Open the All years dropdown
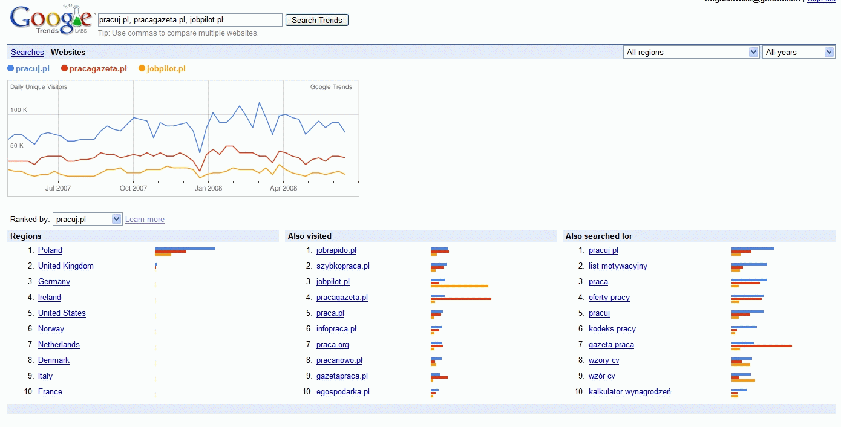This screenshot has height=427, width=841. 799,53
